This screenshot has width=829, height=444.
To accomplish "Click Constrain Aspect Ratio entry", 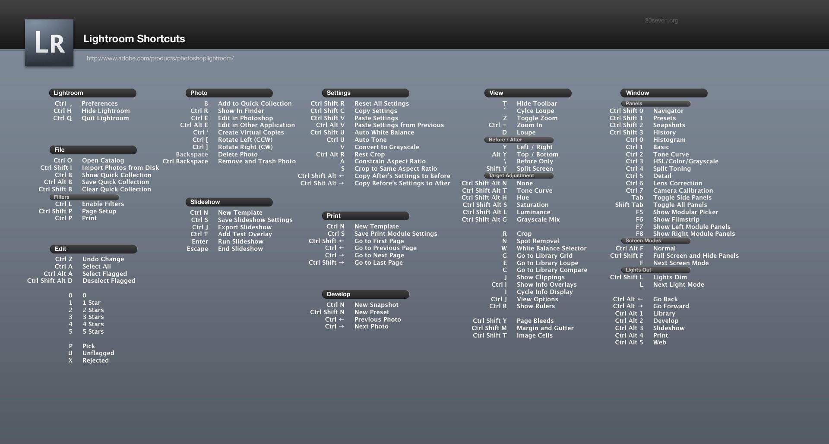I will click(390, 161).
